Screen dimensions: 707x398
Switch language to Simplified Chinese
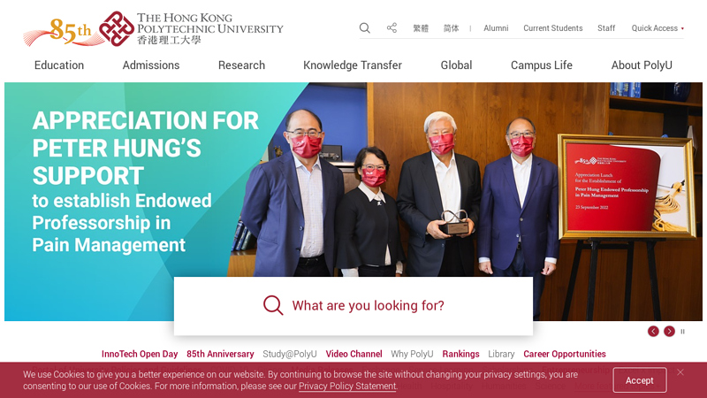(x=451, y=28)
